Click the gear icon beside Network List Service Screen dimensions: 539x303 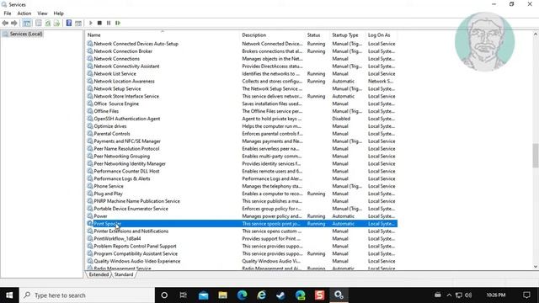pyautogui.click(x=90, y=73)
